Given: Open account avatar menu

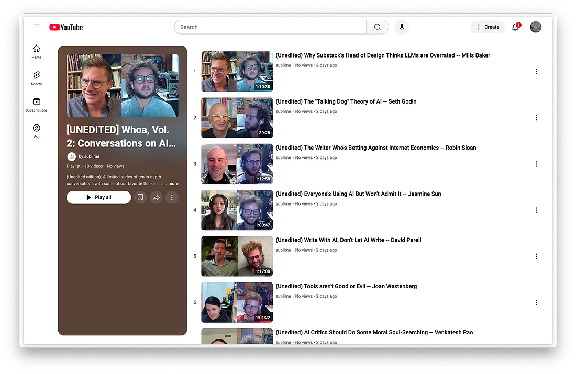Looking at the screenshot, I should [535, 27].
